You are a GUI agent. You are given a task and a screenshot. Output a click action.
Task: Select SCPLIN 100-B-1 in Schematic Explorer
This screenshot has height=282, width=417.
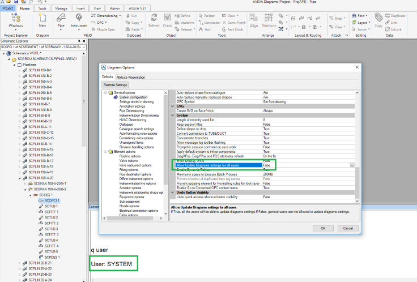[x=39, y=70]
